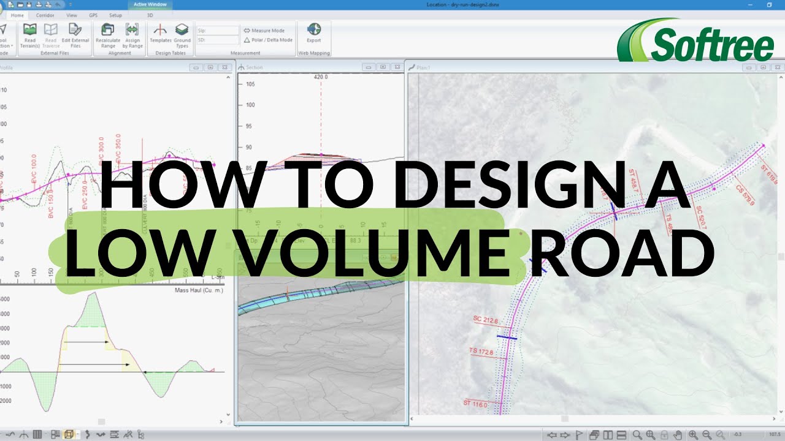The image size is (785, 441).
Task: Click the Plan window vertical scrollbar thumb
Action: (781, 257)
